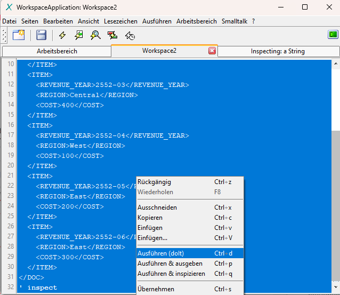Click the toolbar drag handle at left edge

point(5,35)
